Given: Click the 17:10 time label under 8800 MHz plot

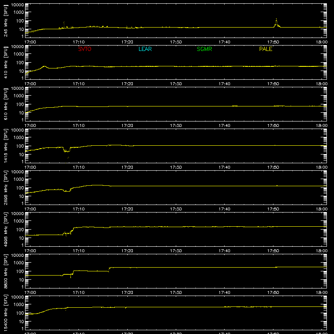Looking at the screenshot, I should (78, 293).
